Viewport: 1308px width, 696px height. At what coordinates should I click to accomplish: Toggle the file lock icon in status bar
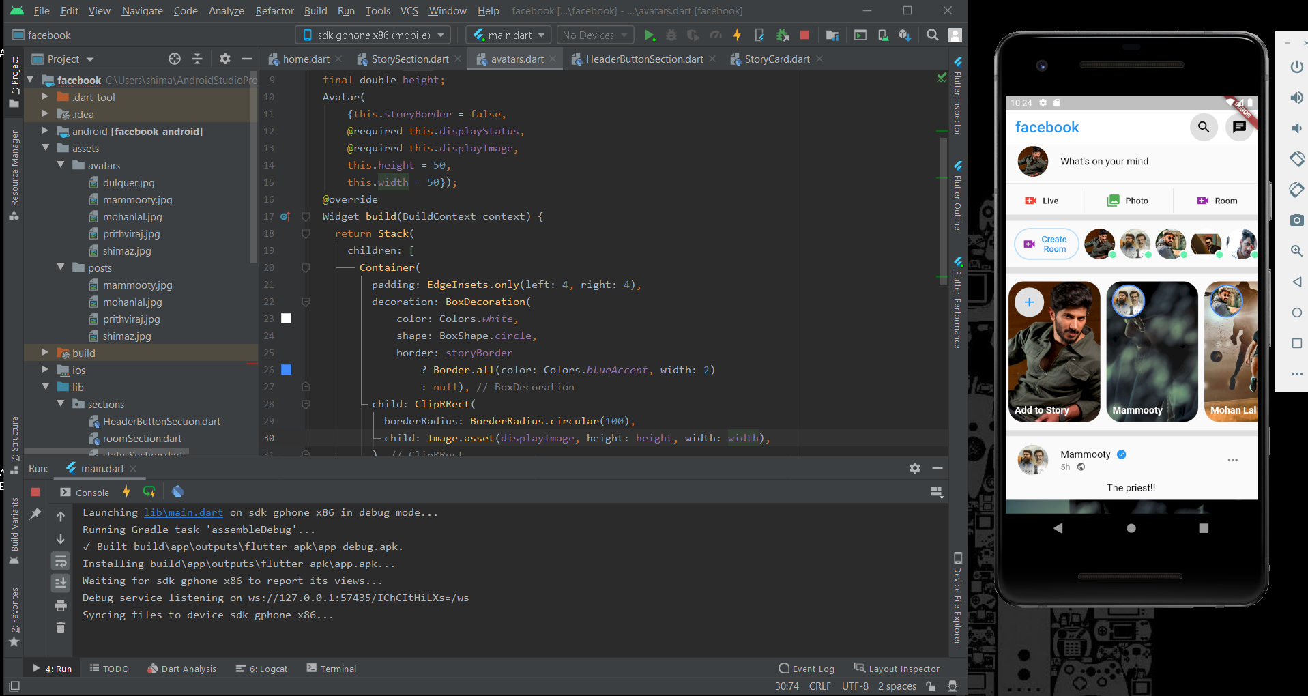931,686
